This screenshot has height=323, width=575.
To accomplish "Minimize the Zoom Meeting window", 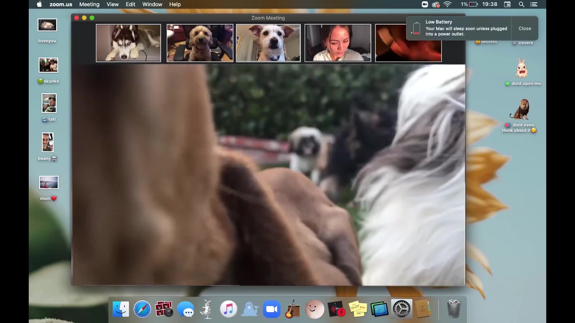I will click(84, 18).
